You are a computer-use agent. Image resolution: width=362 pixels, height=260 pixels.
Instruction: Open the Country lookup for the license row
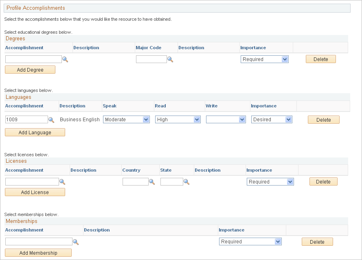click(x=152, y=181)
